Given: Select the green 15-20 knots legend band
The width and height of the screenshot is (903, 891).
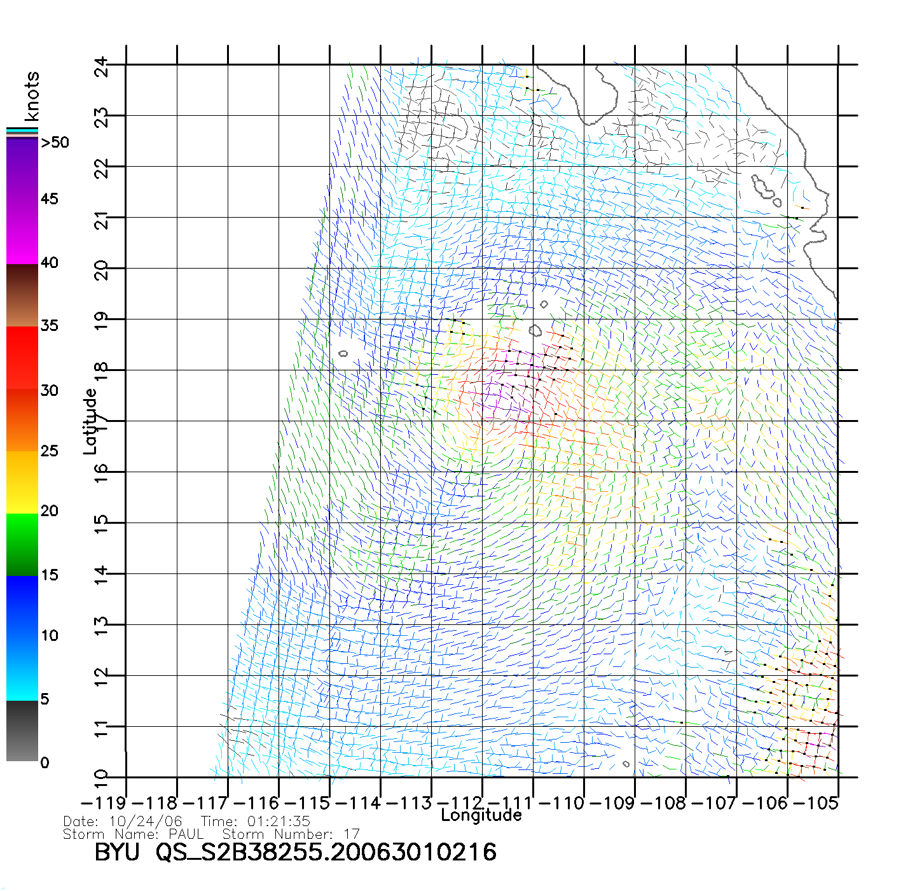Looking at the screenshot, I should point(22,544).
